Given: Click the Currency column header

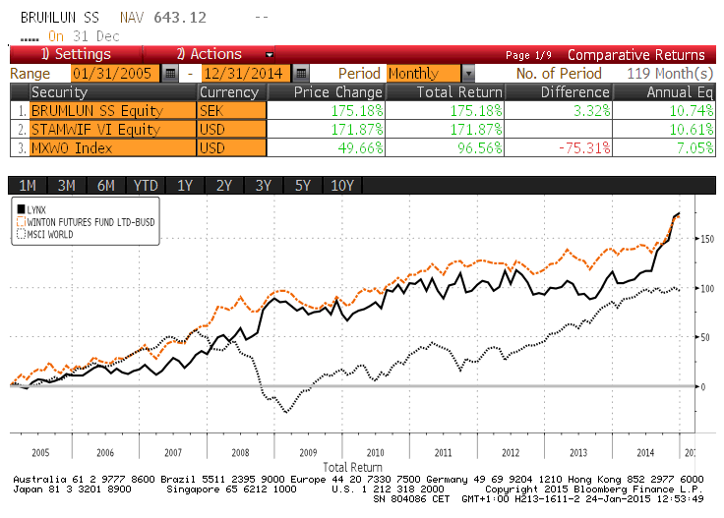Looking at the screenshot, I should [x=232, y=92].
